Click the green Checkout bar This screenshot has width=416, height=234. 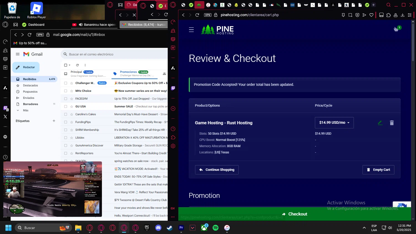pyautogui.click(x=295, y=214)
